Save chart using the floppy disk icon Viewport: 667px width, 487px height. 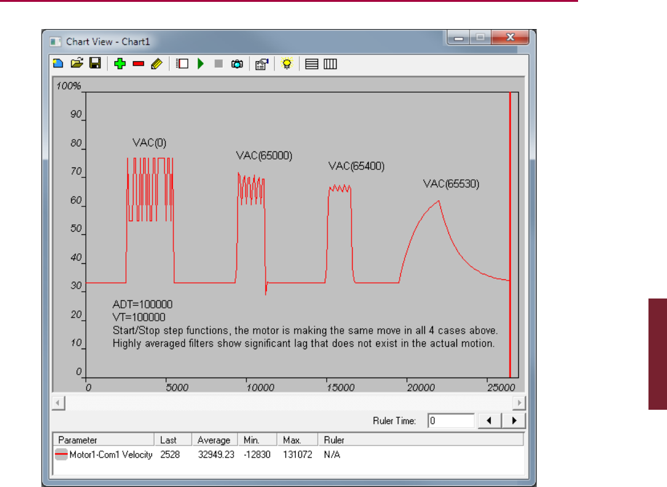click(95, 64)
